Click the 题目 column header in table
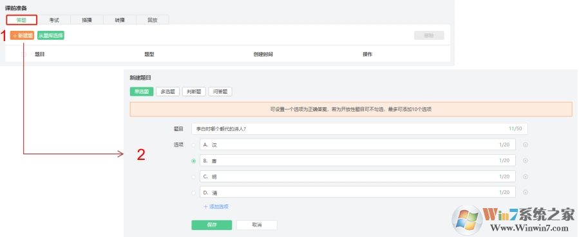579x237 pixels. point(39,54)
